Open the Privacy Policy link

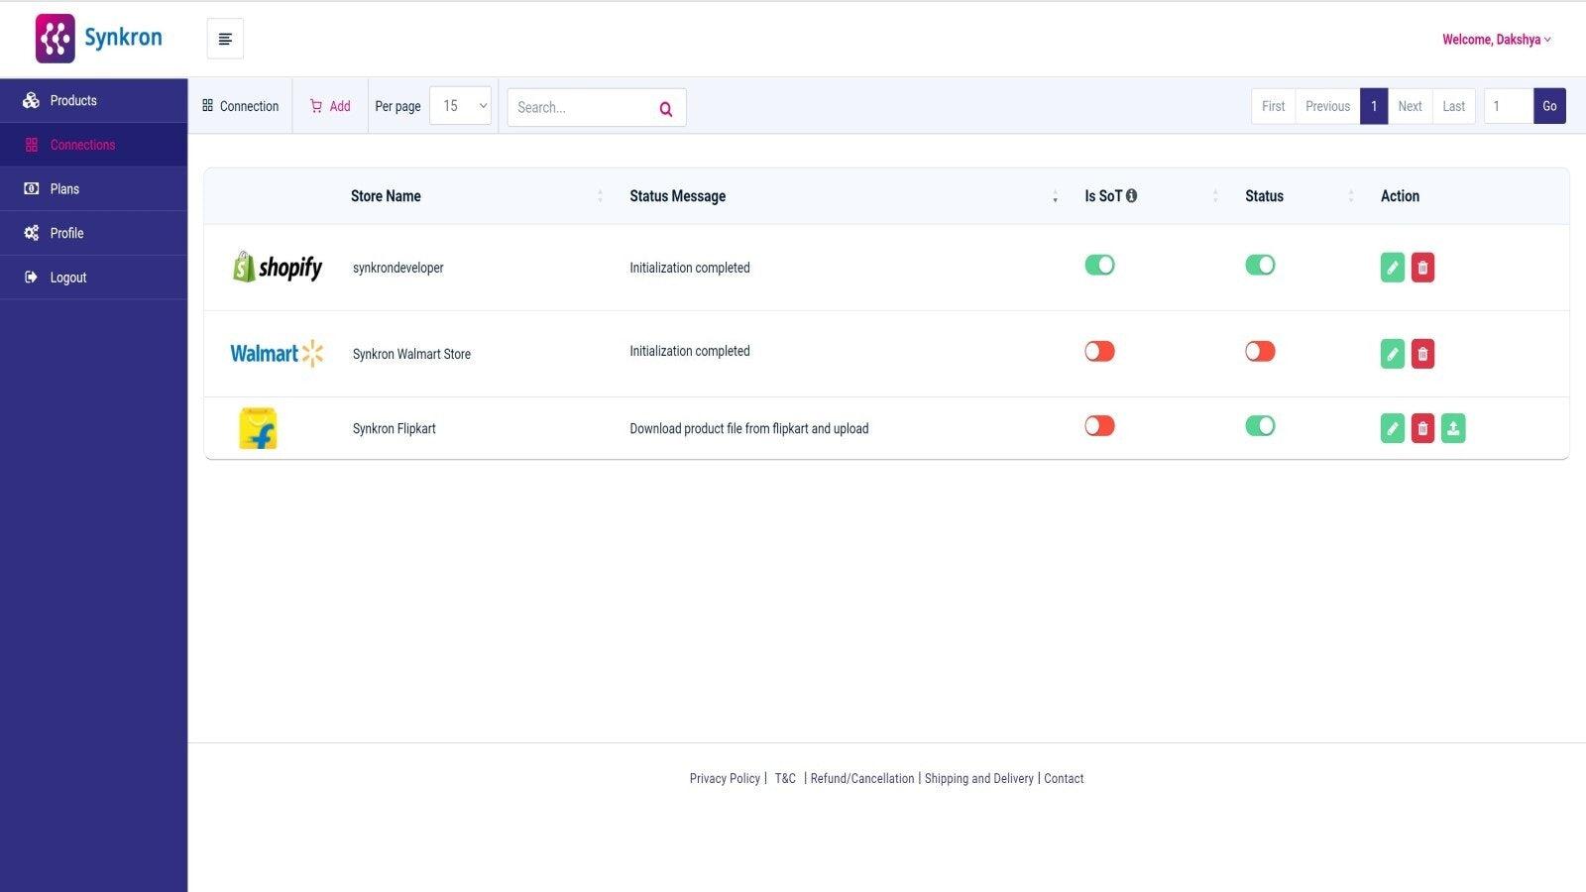coord(725,778)
